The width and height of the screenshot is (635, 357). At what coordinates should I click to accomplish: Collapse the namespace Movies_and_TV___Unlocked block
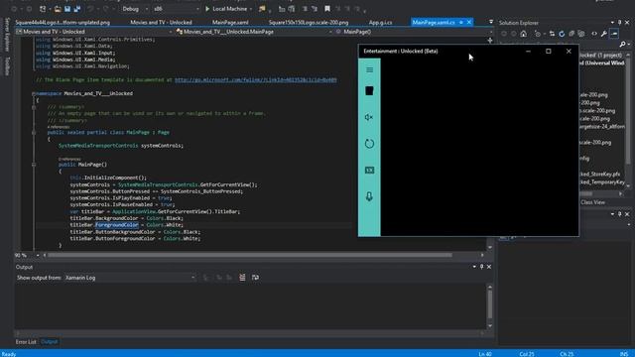34,93
